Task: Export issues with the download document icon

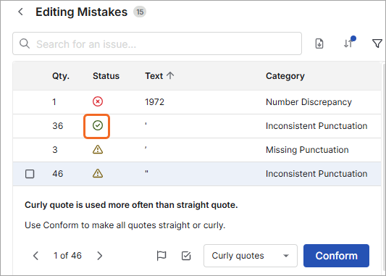Action: coord(319,43)
